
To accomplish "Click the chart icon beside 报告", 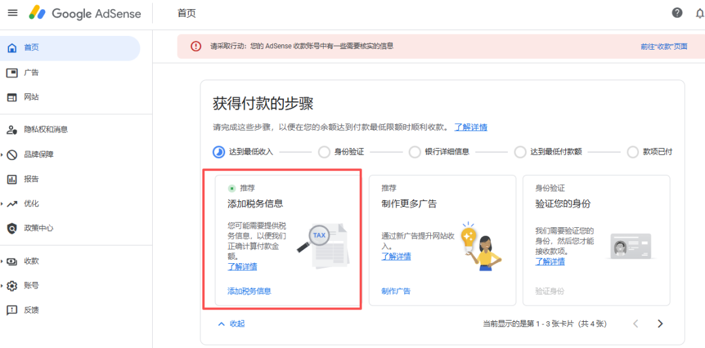I will tap(12, 180).
